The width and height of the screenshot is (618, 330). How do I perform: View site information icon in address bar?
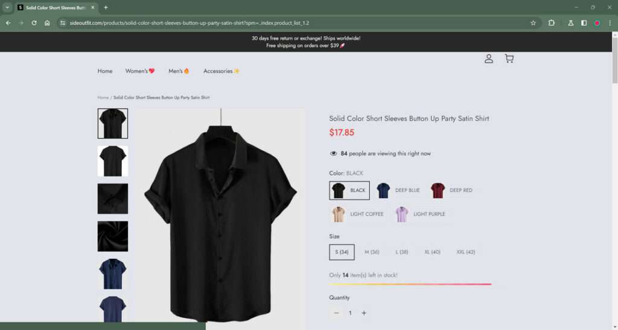[x=63, y=23]
